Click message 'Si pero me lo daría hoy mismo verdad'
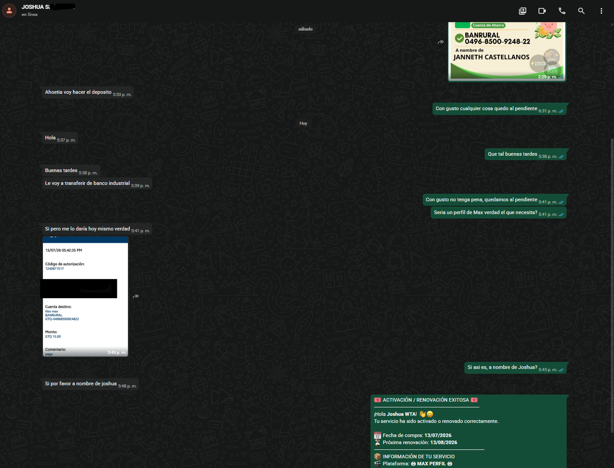 click(x=97, y=229)
